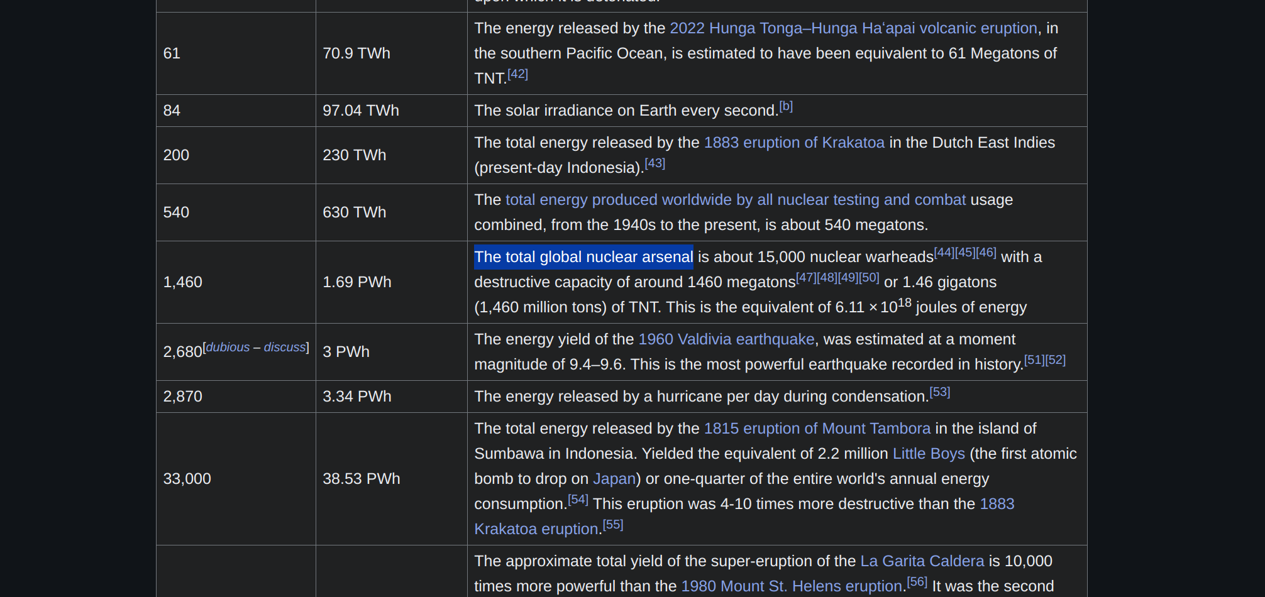Open the 2022 Hunga Tonga volcanic eruption link

tap(853, 28)
